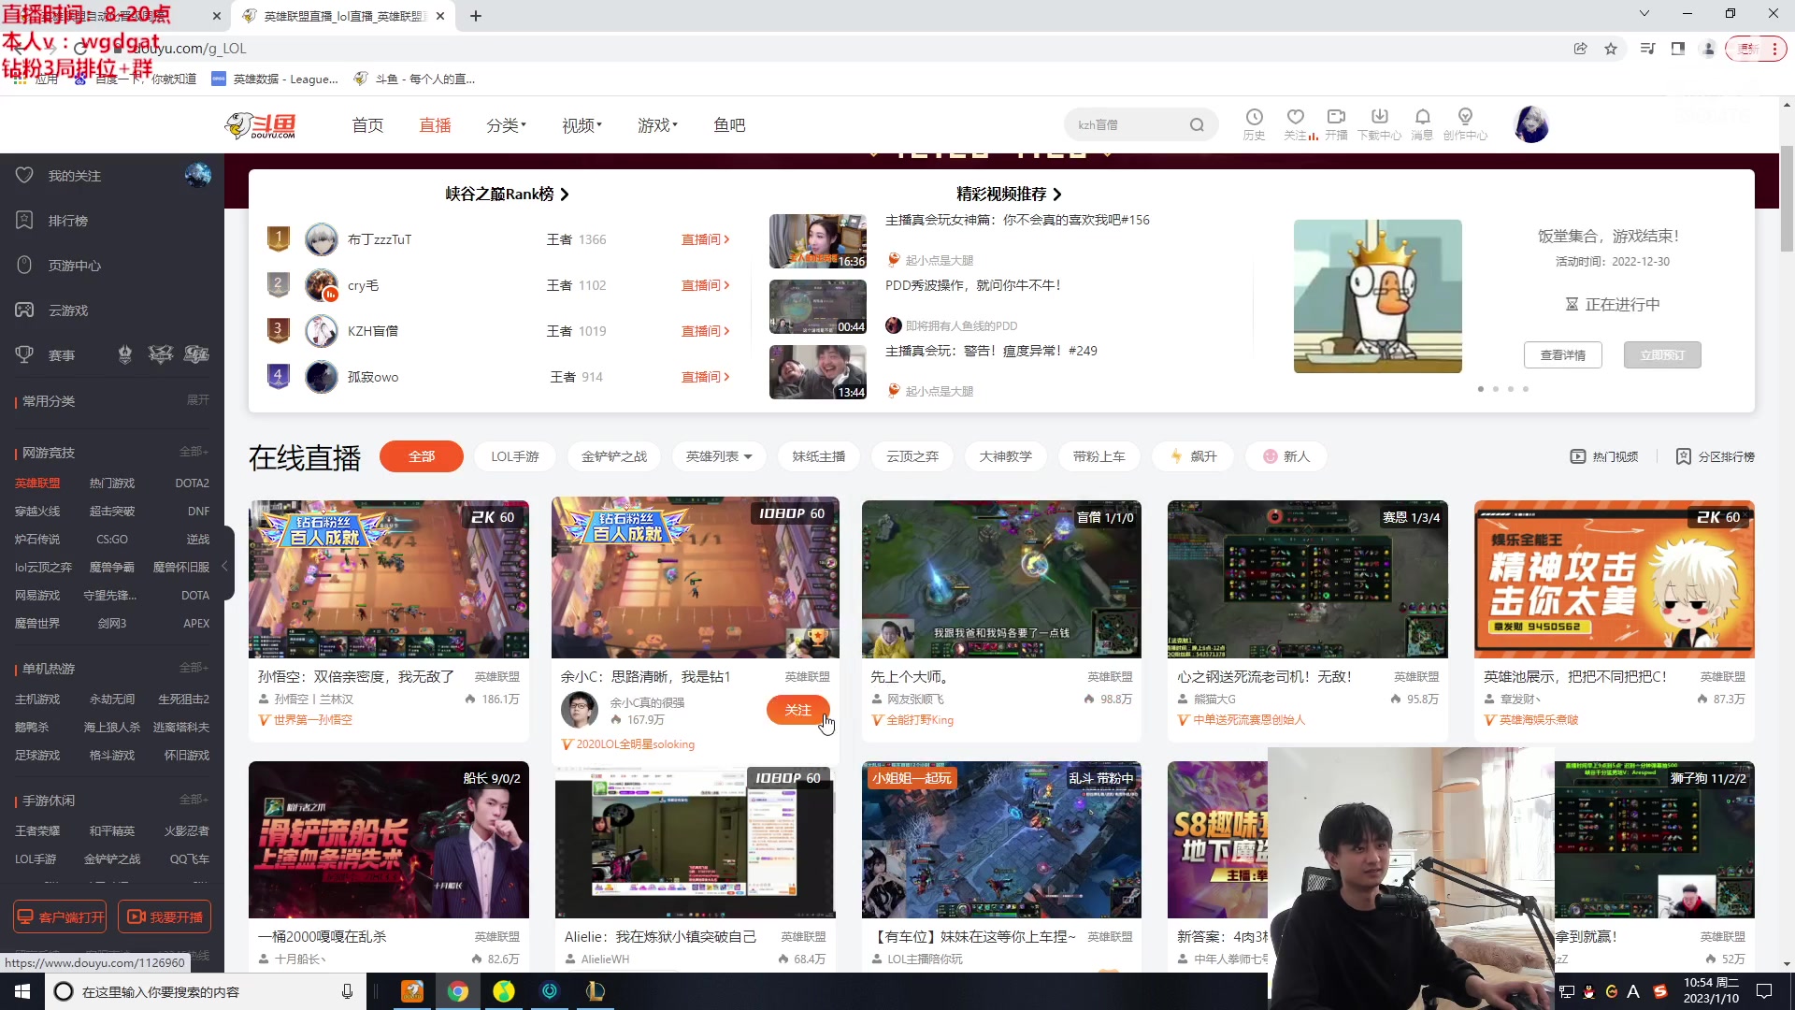Viewport: 1795px width, 1010px height.
Task: Click the kzh直播 search input field
Action: (x=1122, y=123)
